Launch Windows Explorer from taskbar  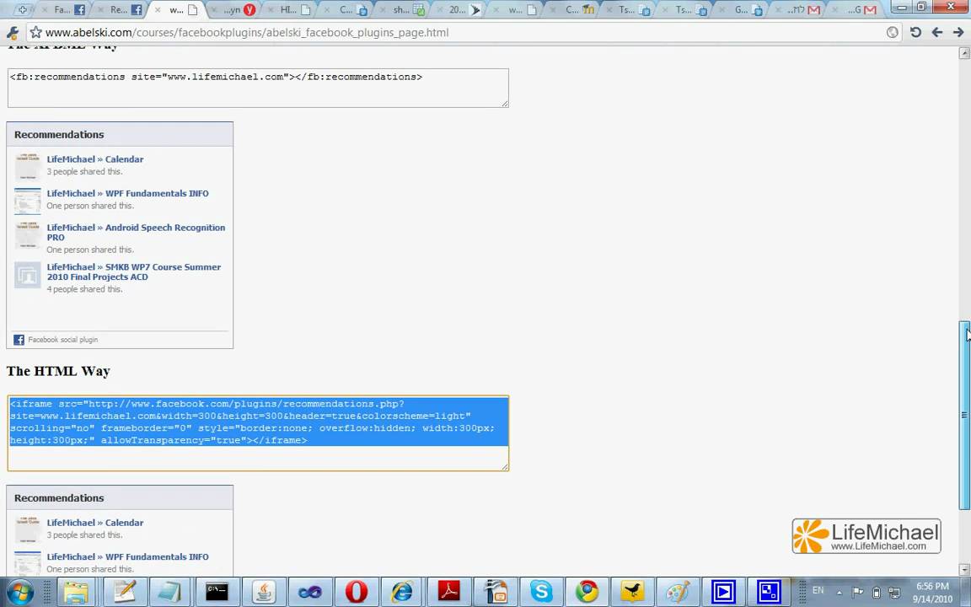tap(77, 592)
